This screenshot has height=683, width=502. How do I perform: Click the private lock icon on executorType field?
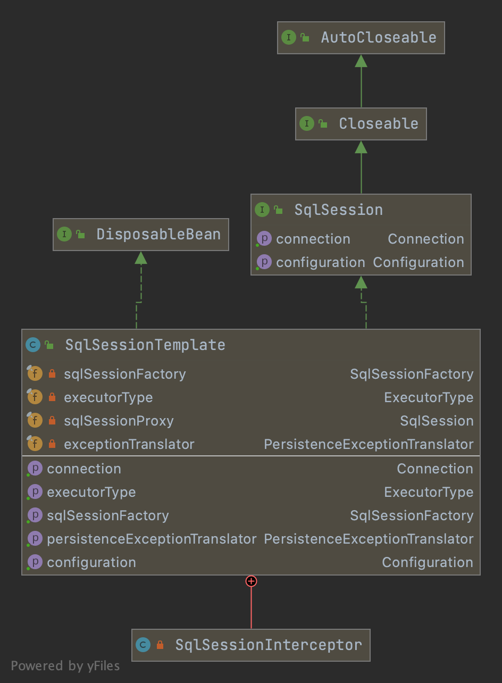click(x=52, y=397)
